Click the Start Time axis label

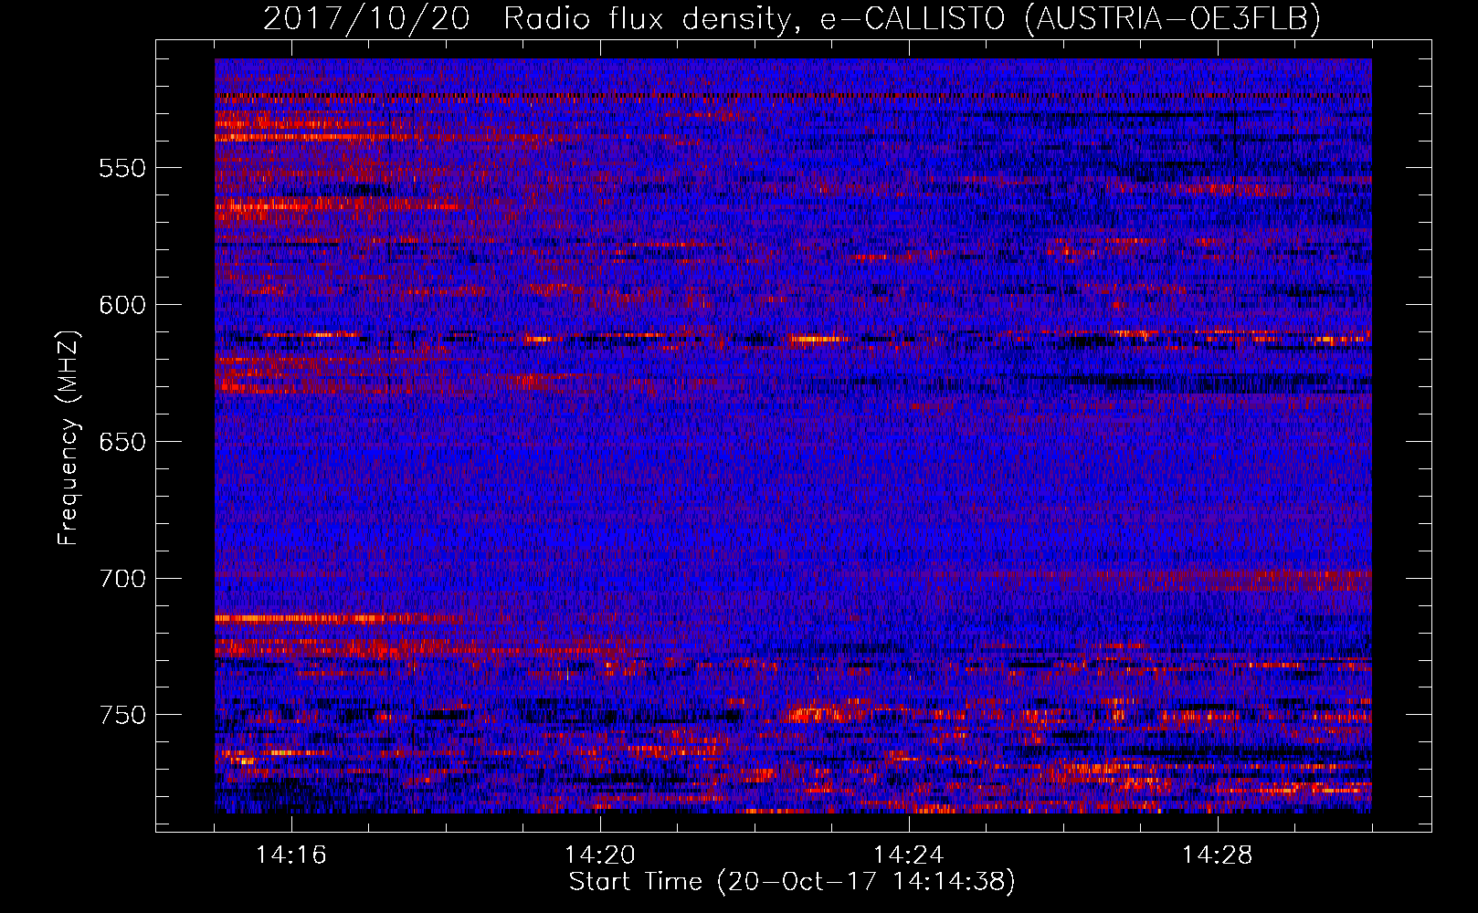click(x=792, y=882)
